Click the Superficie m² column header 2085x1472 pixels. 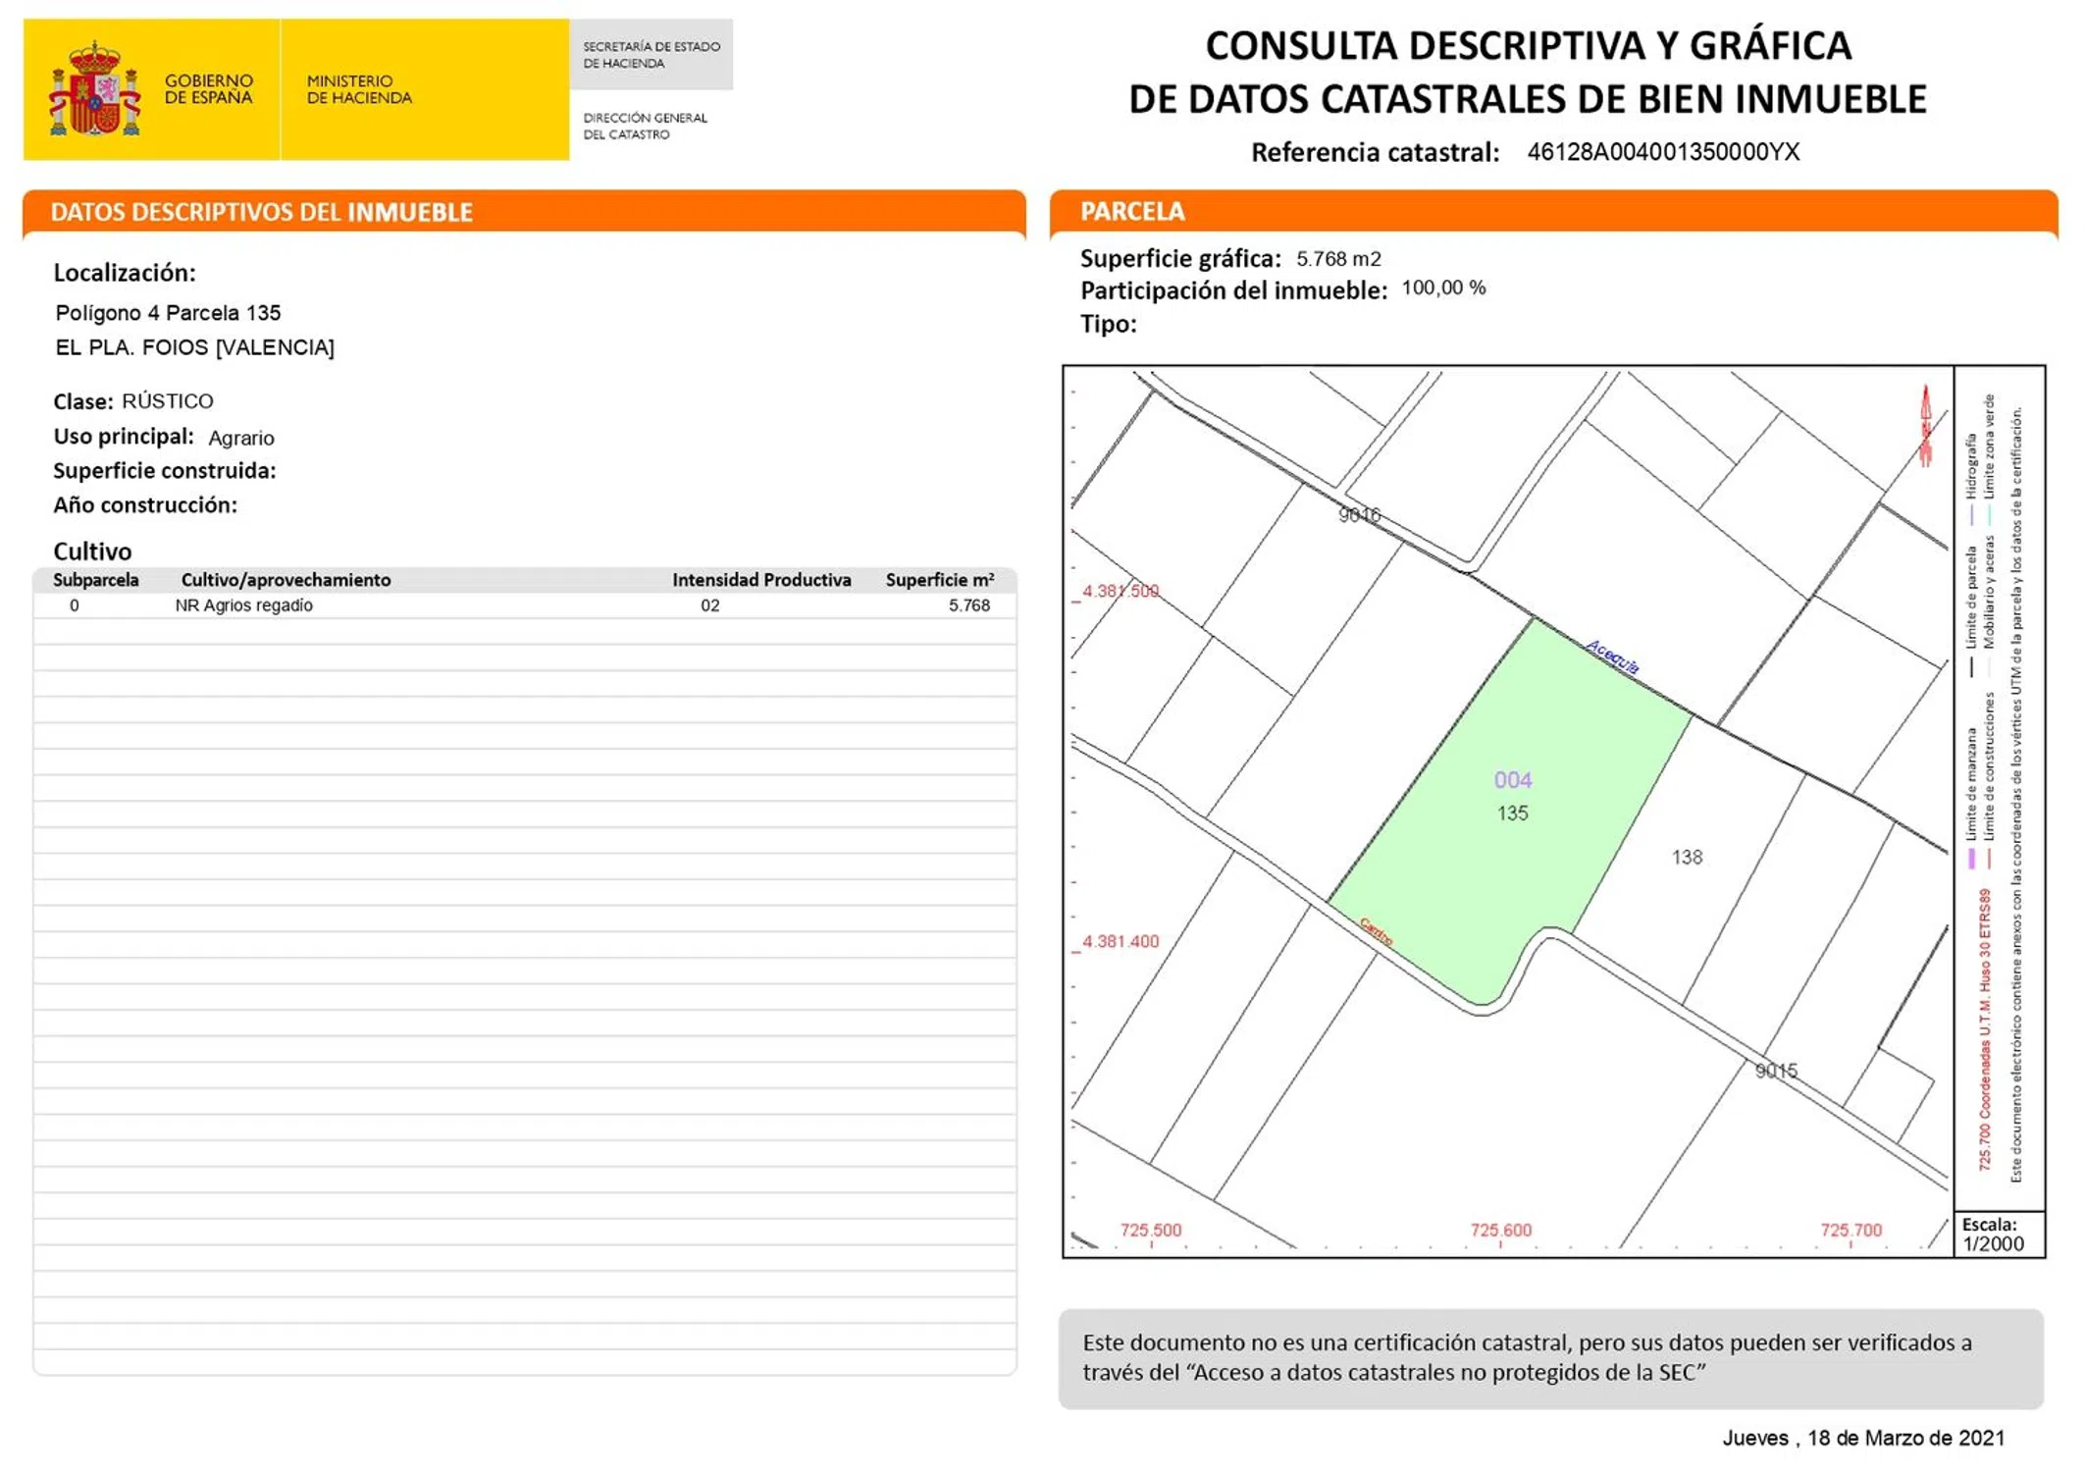click(939, 580)
